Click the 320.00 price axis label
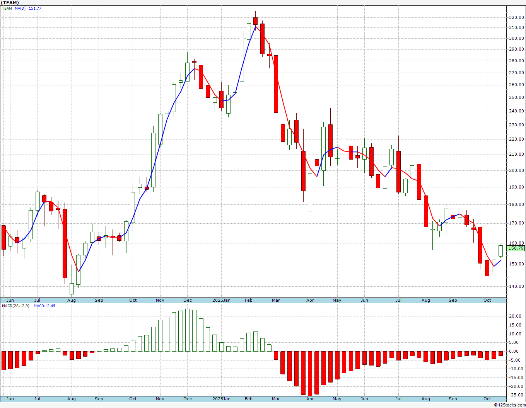 [516, 17]
